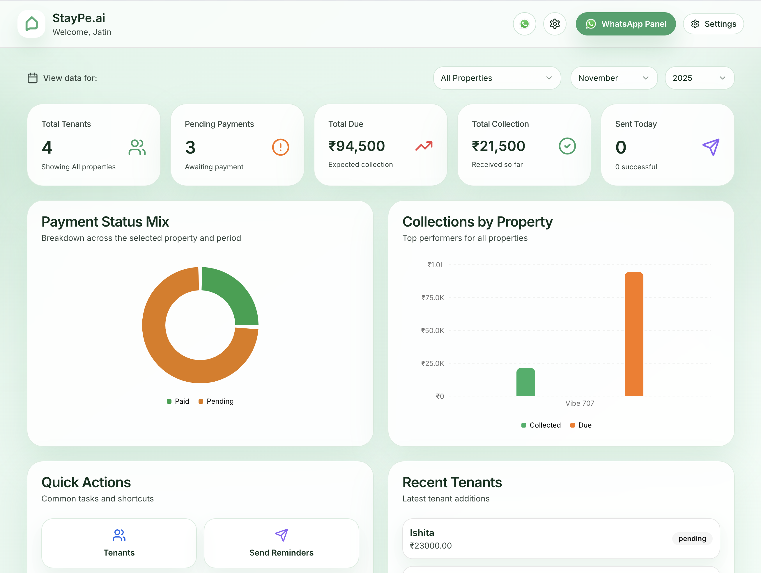
Task: Click the ₹1.0L axis label
Action: click(436, 265)
